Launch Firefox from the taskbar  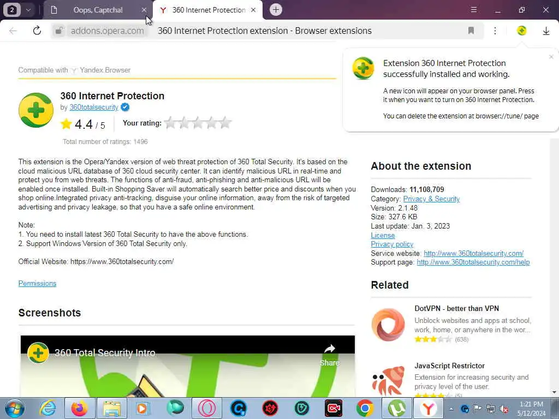pos(80,408)
